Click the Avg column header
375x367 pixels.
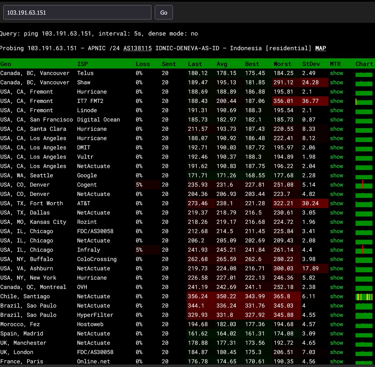[222, 64]
